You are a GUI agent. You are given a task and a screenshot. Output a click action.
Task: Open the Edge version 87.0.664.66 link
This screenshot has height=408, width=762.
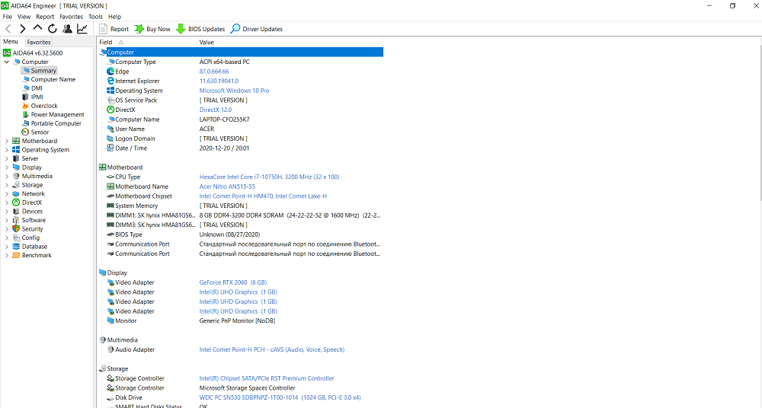tap(214, 72)
